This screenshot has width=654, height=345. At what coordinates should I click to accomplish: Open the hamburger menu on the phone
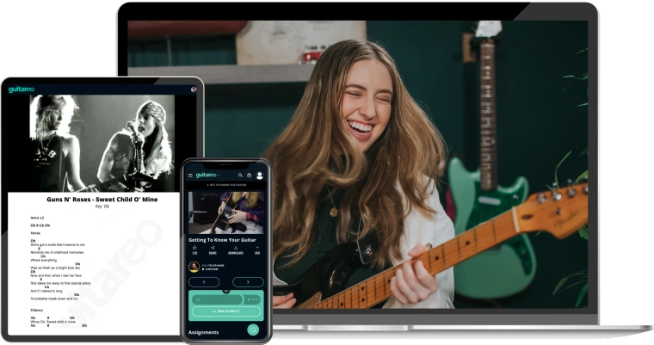click(x=190, y=176)
